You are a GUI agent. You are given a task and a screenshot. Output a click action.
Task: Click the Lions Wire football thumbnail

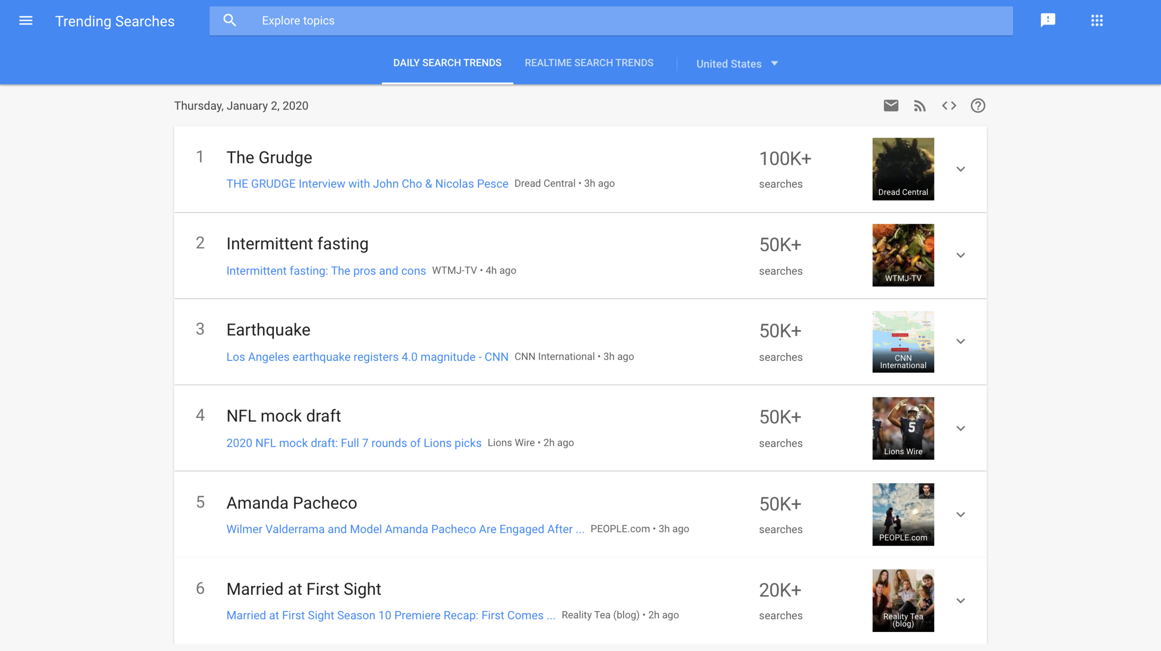[903, 428]
